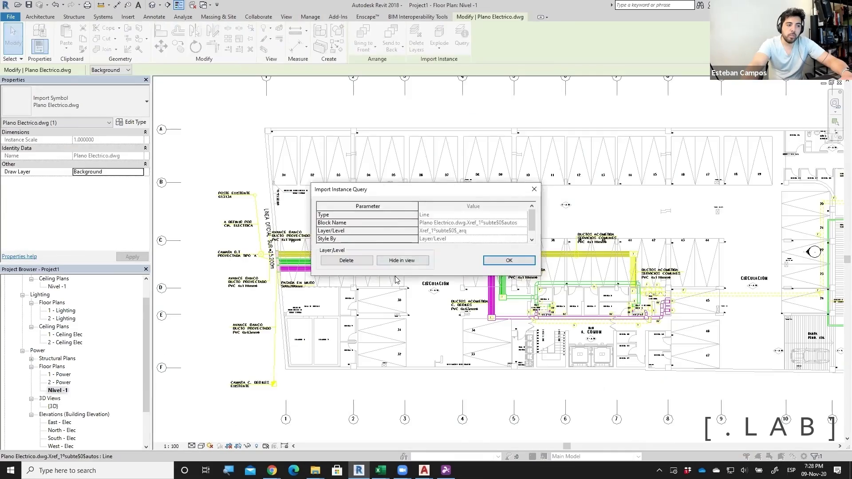Viewport: 852px width, 479px height.
Task: Click Thin Lines icon in quick access toolbar
Action: pyautogui.click(x=179, y=5)
